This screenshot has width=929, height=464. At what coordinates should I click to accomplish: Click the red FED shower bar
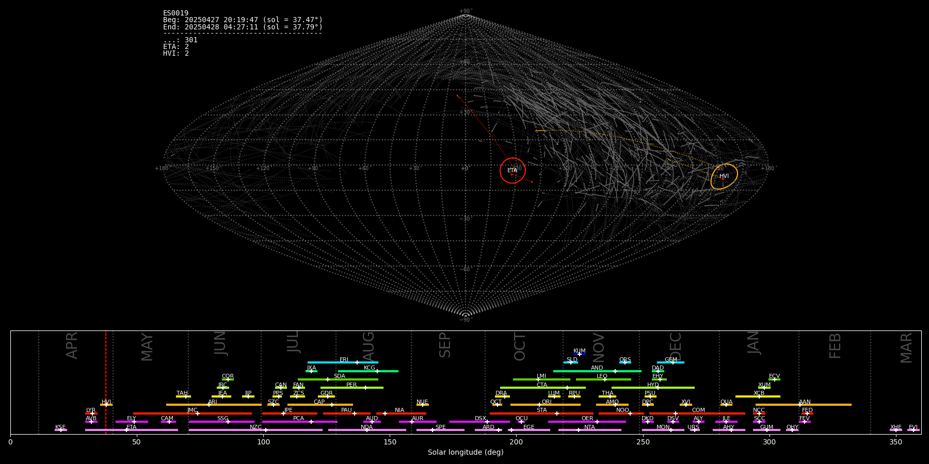(x=807, y=413)
